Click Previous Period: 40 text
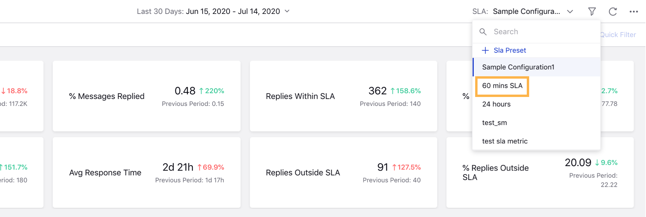Screen dimensions: 646x217 [x=392, y=180]
